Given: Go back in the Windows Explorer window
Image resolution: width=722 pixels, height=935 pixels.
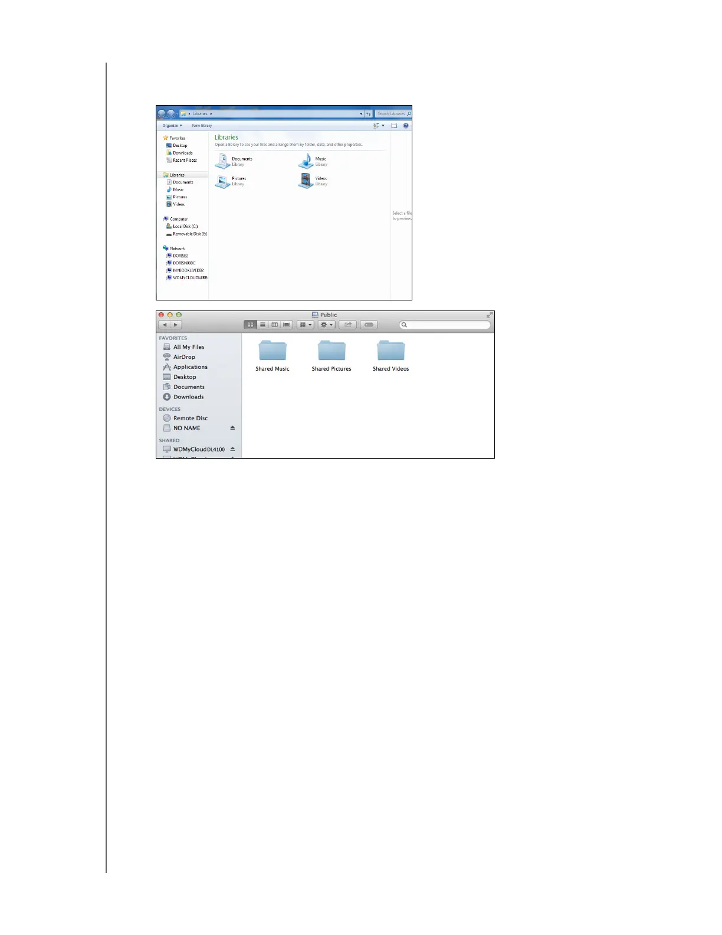Looking at the screenshot, I should [162, 113].
